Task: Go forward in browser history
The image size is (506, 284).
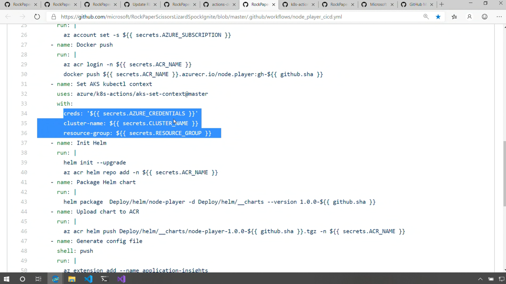Action: pos(22,17)
